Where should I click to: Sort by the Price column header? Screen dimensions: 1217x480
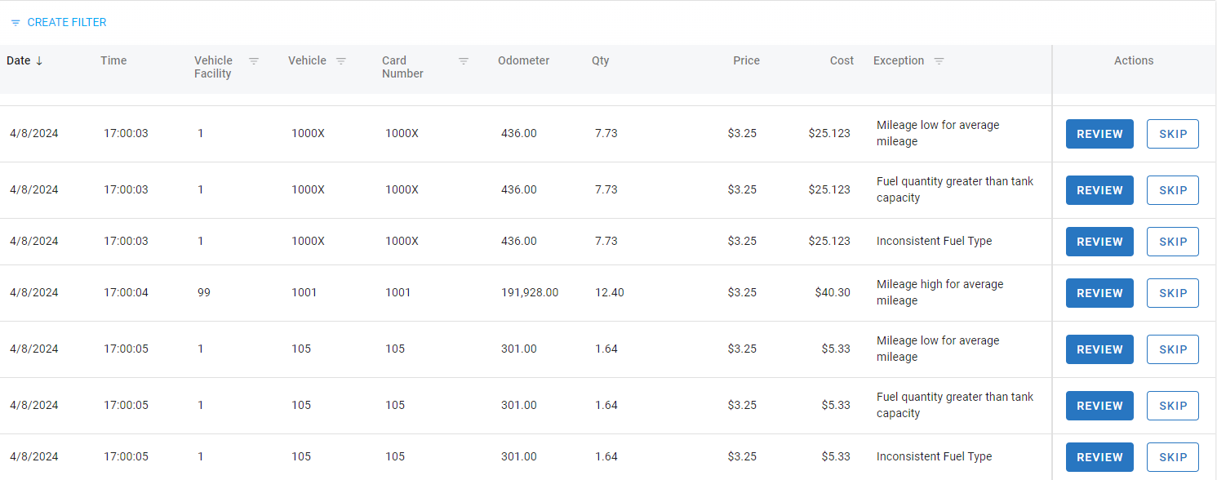pos(746,61)
